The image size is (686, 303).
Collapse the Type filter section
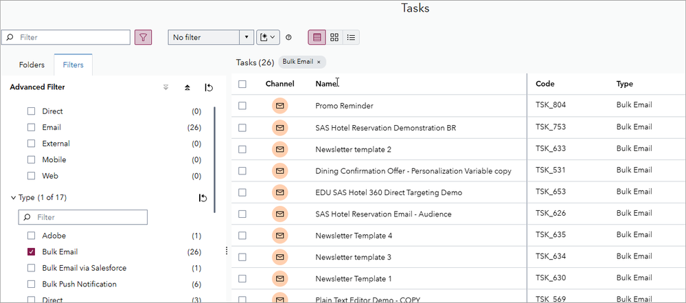coord(14,198)
